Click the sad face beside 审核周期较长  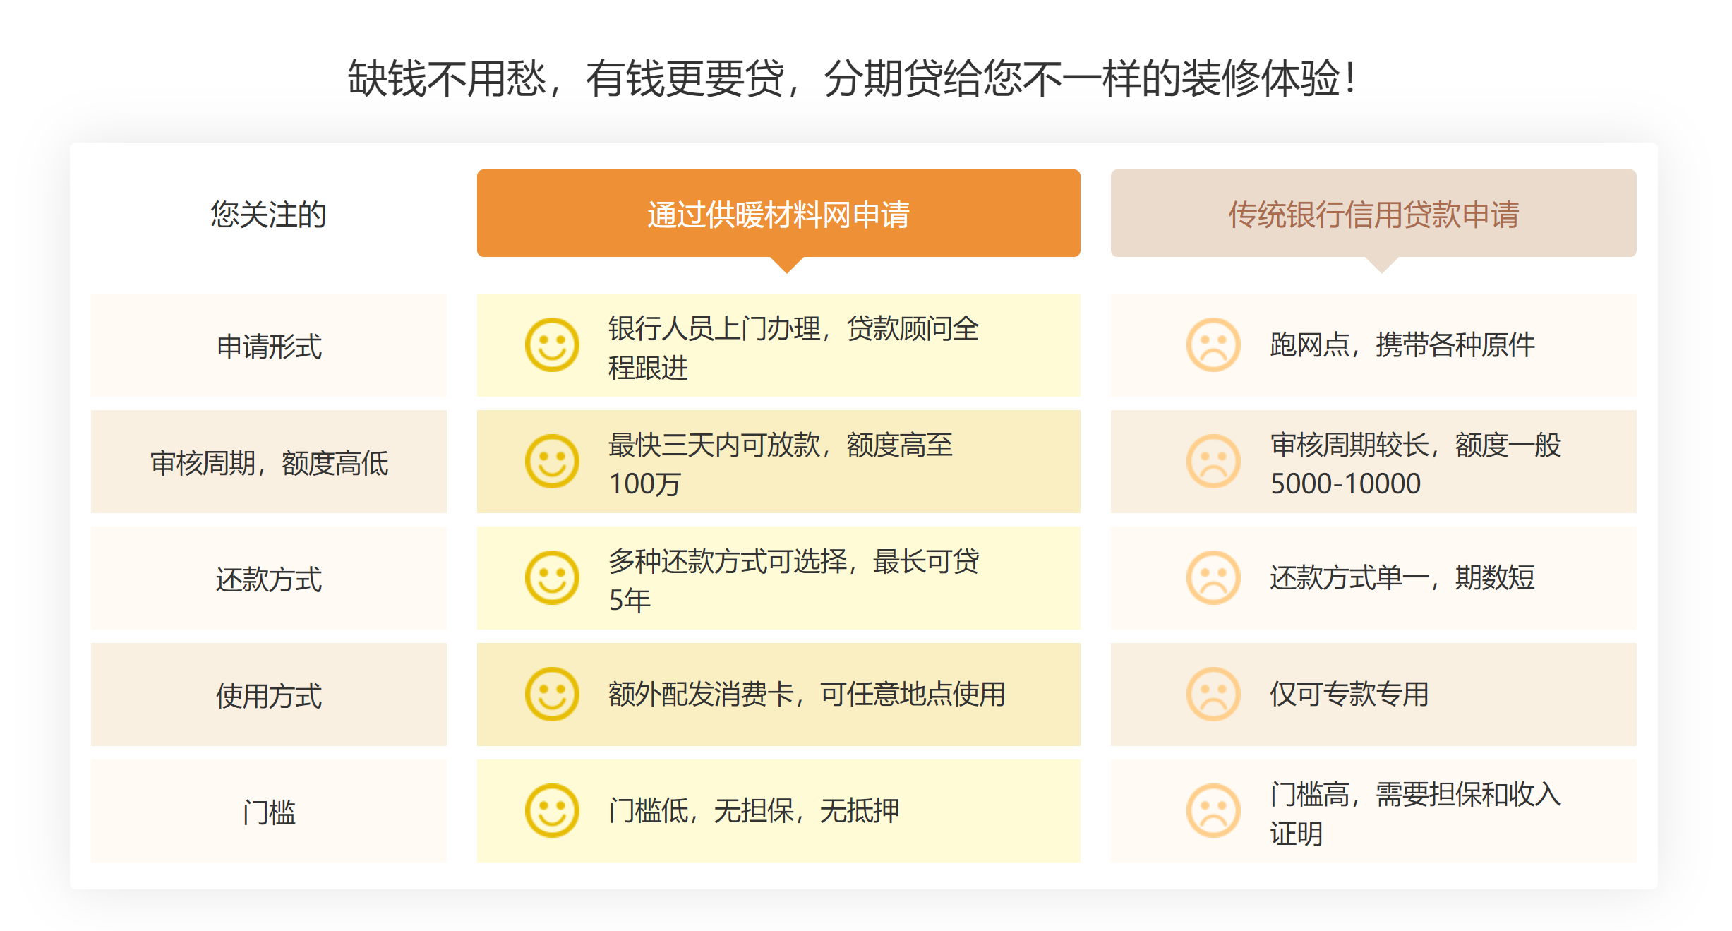pyautogui.click(x=1213, y=461)
